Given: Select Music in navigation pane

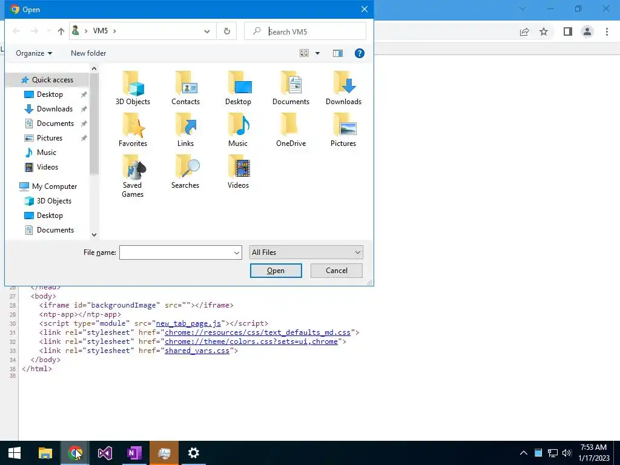Looking at the screenshot, I should [x=46, y=153].
